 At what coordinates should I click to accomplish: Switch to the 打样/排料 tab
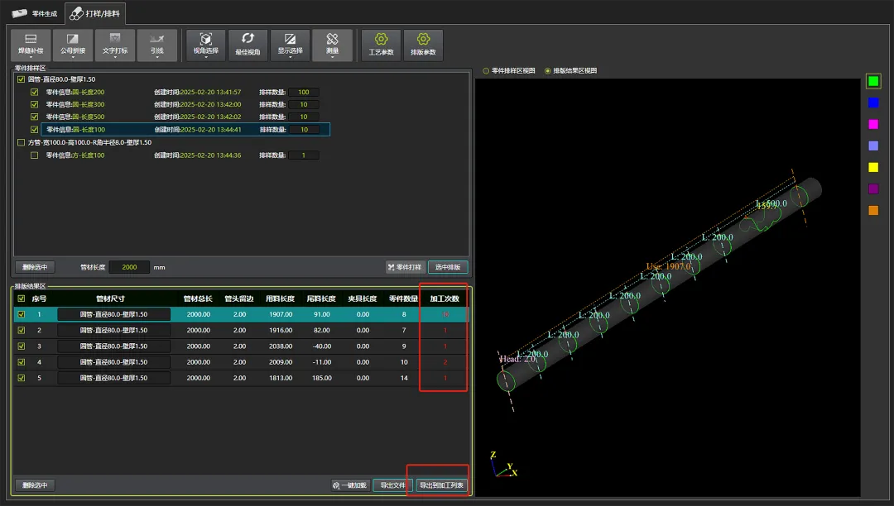(x=95, y=14)
